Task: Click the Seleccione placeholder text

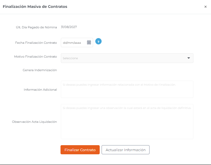Action: (70, 58)
